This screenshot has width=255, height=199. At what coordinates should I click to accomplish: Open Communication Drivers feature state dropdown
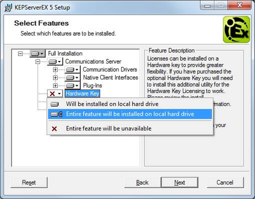point(73,69)
